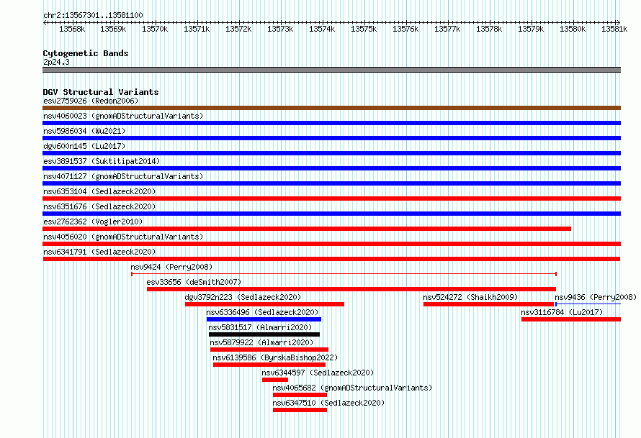
Task: Open nsv6353104 (Sedlazeck2020) variant label
Action: pyautogui.click(x=99, y=191)
